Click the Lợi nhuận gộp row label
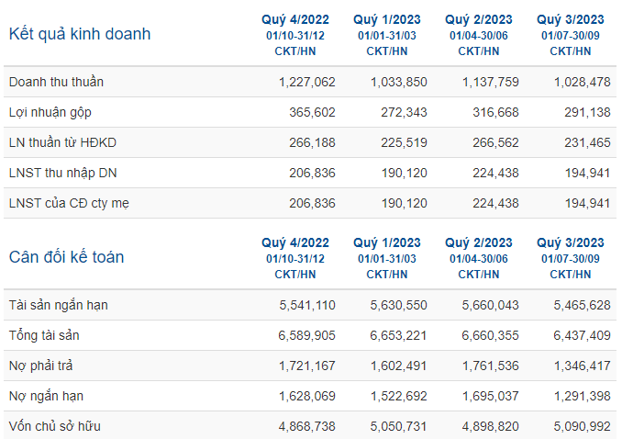 pos(50,112)
